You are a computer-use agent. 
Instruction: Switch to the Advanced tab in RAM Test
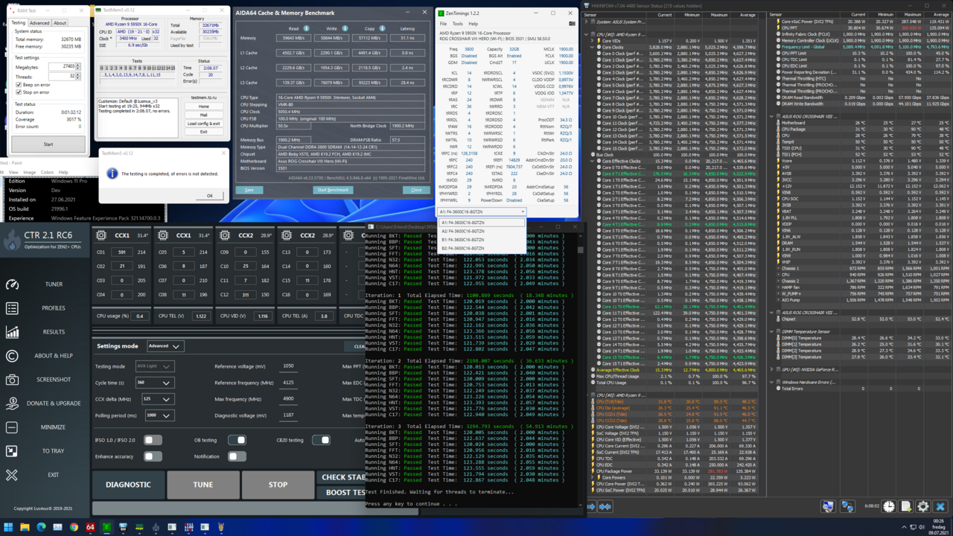point(39,23)
